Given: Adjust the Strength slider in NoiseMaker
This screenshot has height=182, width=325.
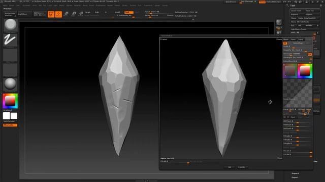Looking at the screenshot, I should point(295,54).
